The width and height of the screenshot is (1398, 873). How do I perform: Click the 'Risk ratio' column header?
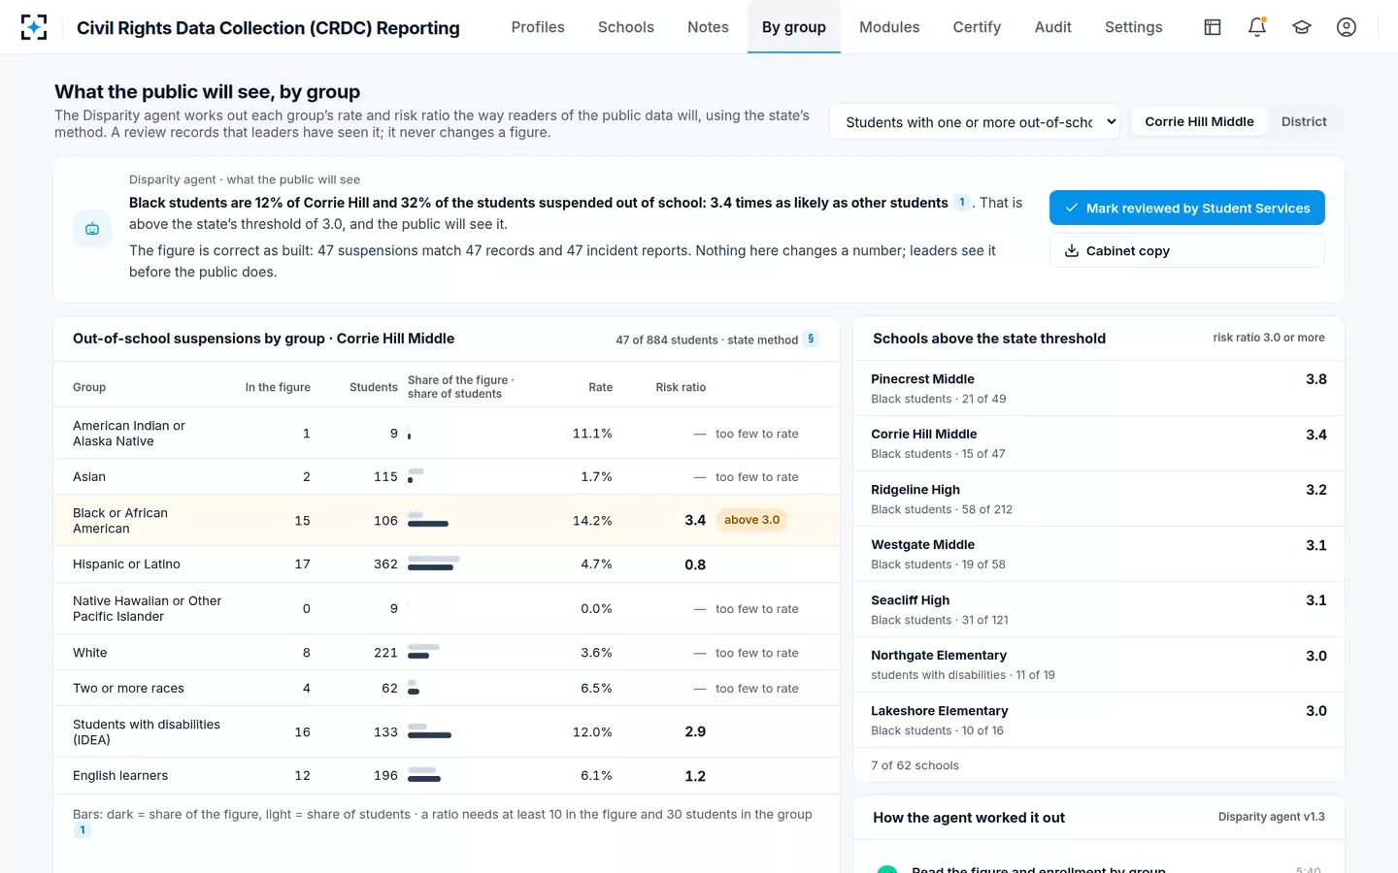[x=681, y=387]
